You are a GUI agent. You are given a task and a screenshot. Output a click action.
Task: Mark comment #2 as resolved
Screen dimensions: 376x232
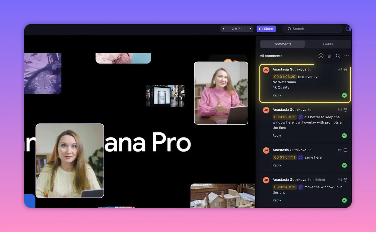pyautogui.click(x=344, y=135)
